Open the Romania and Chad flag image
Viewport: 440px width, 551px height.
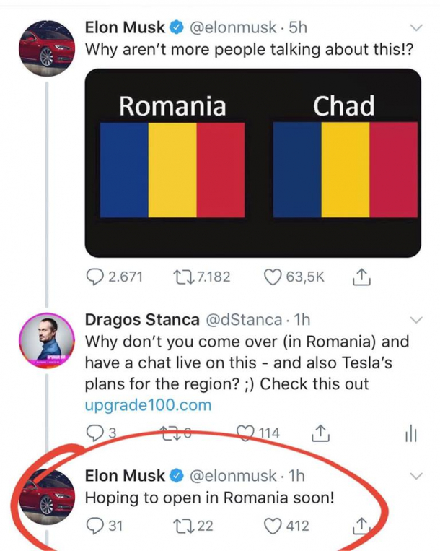coord(252,162)
